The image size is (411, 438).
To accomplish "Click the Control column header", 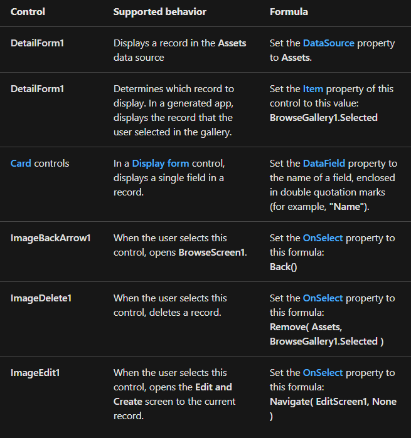I will tap(28, 12).
